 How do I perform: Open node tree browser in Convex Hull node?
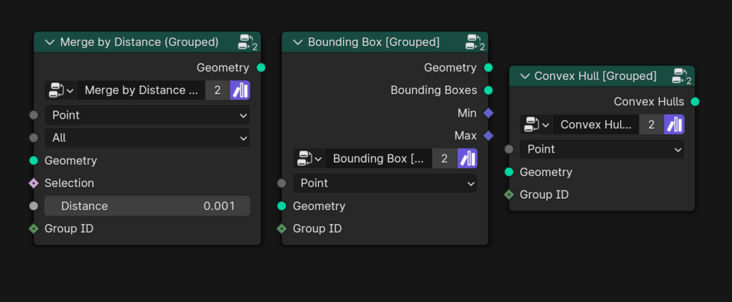pyautogui.click(x=535, y=124)
